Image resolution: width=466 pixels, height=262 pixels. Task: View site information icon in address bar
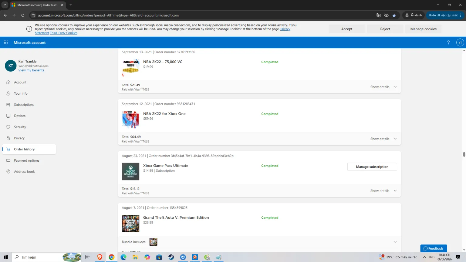coord(33,15)
